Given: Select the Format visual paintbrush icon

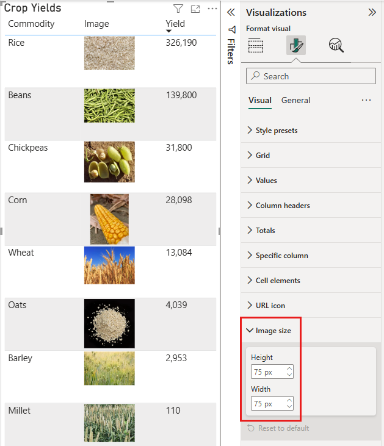Looking at the screenshot, I should [x=296, y=45].
